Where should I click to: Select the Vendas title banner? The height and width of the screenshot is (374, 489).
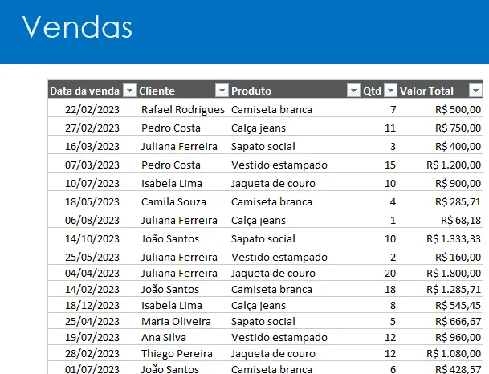244,32
